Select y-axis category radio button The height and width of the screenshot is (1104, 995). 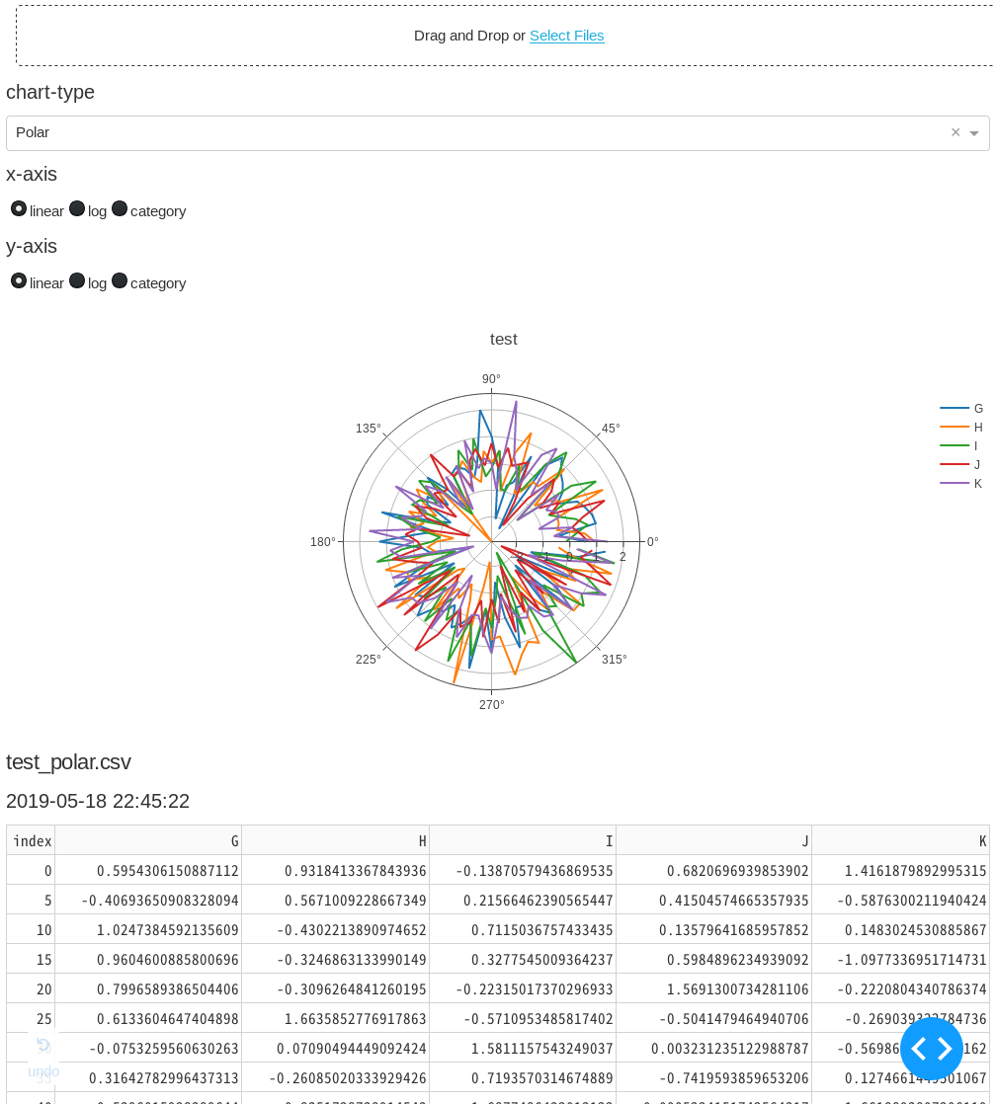[x=120, y=280]
